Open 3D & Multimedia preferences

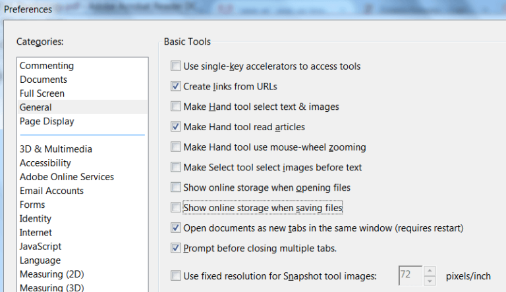pyautogui.click(x=56, y=149)
